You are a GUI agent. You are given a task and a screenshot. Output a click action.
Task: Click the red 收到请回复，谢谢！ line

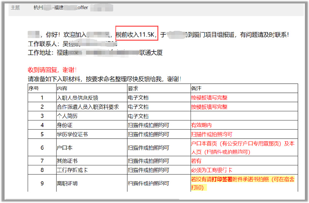click(52, 70)
